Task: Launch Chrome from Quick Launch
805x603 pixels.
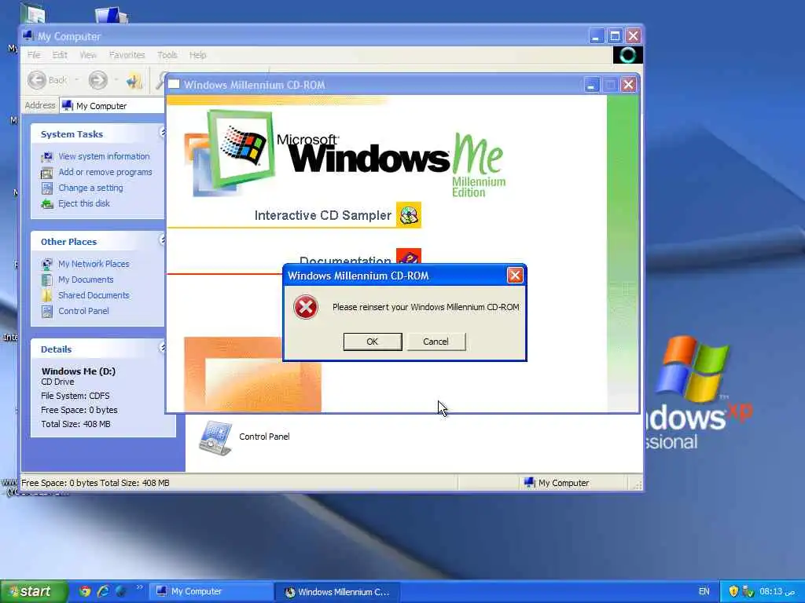Action: click(85, 591)
